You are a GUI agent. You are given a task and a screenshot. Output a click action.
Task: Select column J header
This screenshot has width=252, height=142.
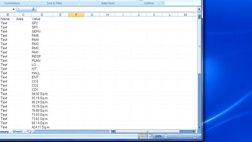pyautogui.click(x=139, y=15)
